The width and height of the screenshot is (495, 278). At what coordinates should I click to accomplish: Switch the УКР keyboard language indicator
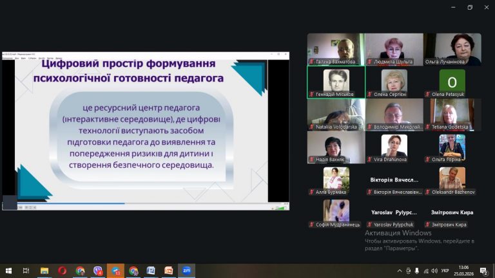point(445,271)
